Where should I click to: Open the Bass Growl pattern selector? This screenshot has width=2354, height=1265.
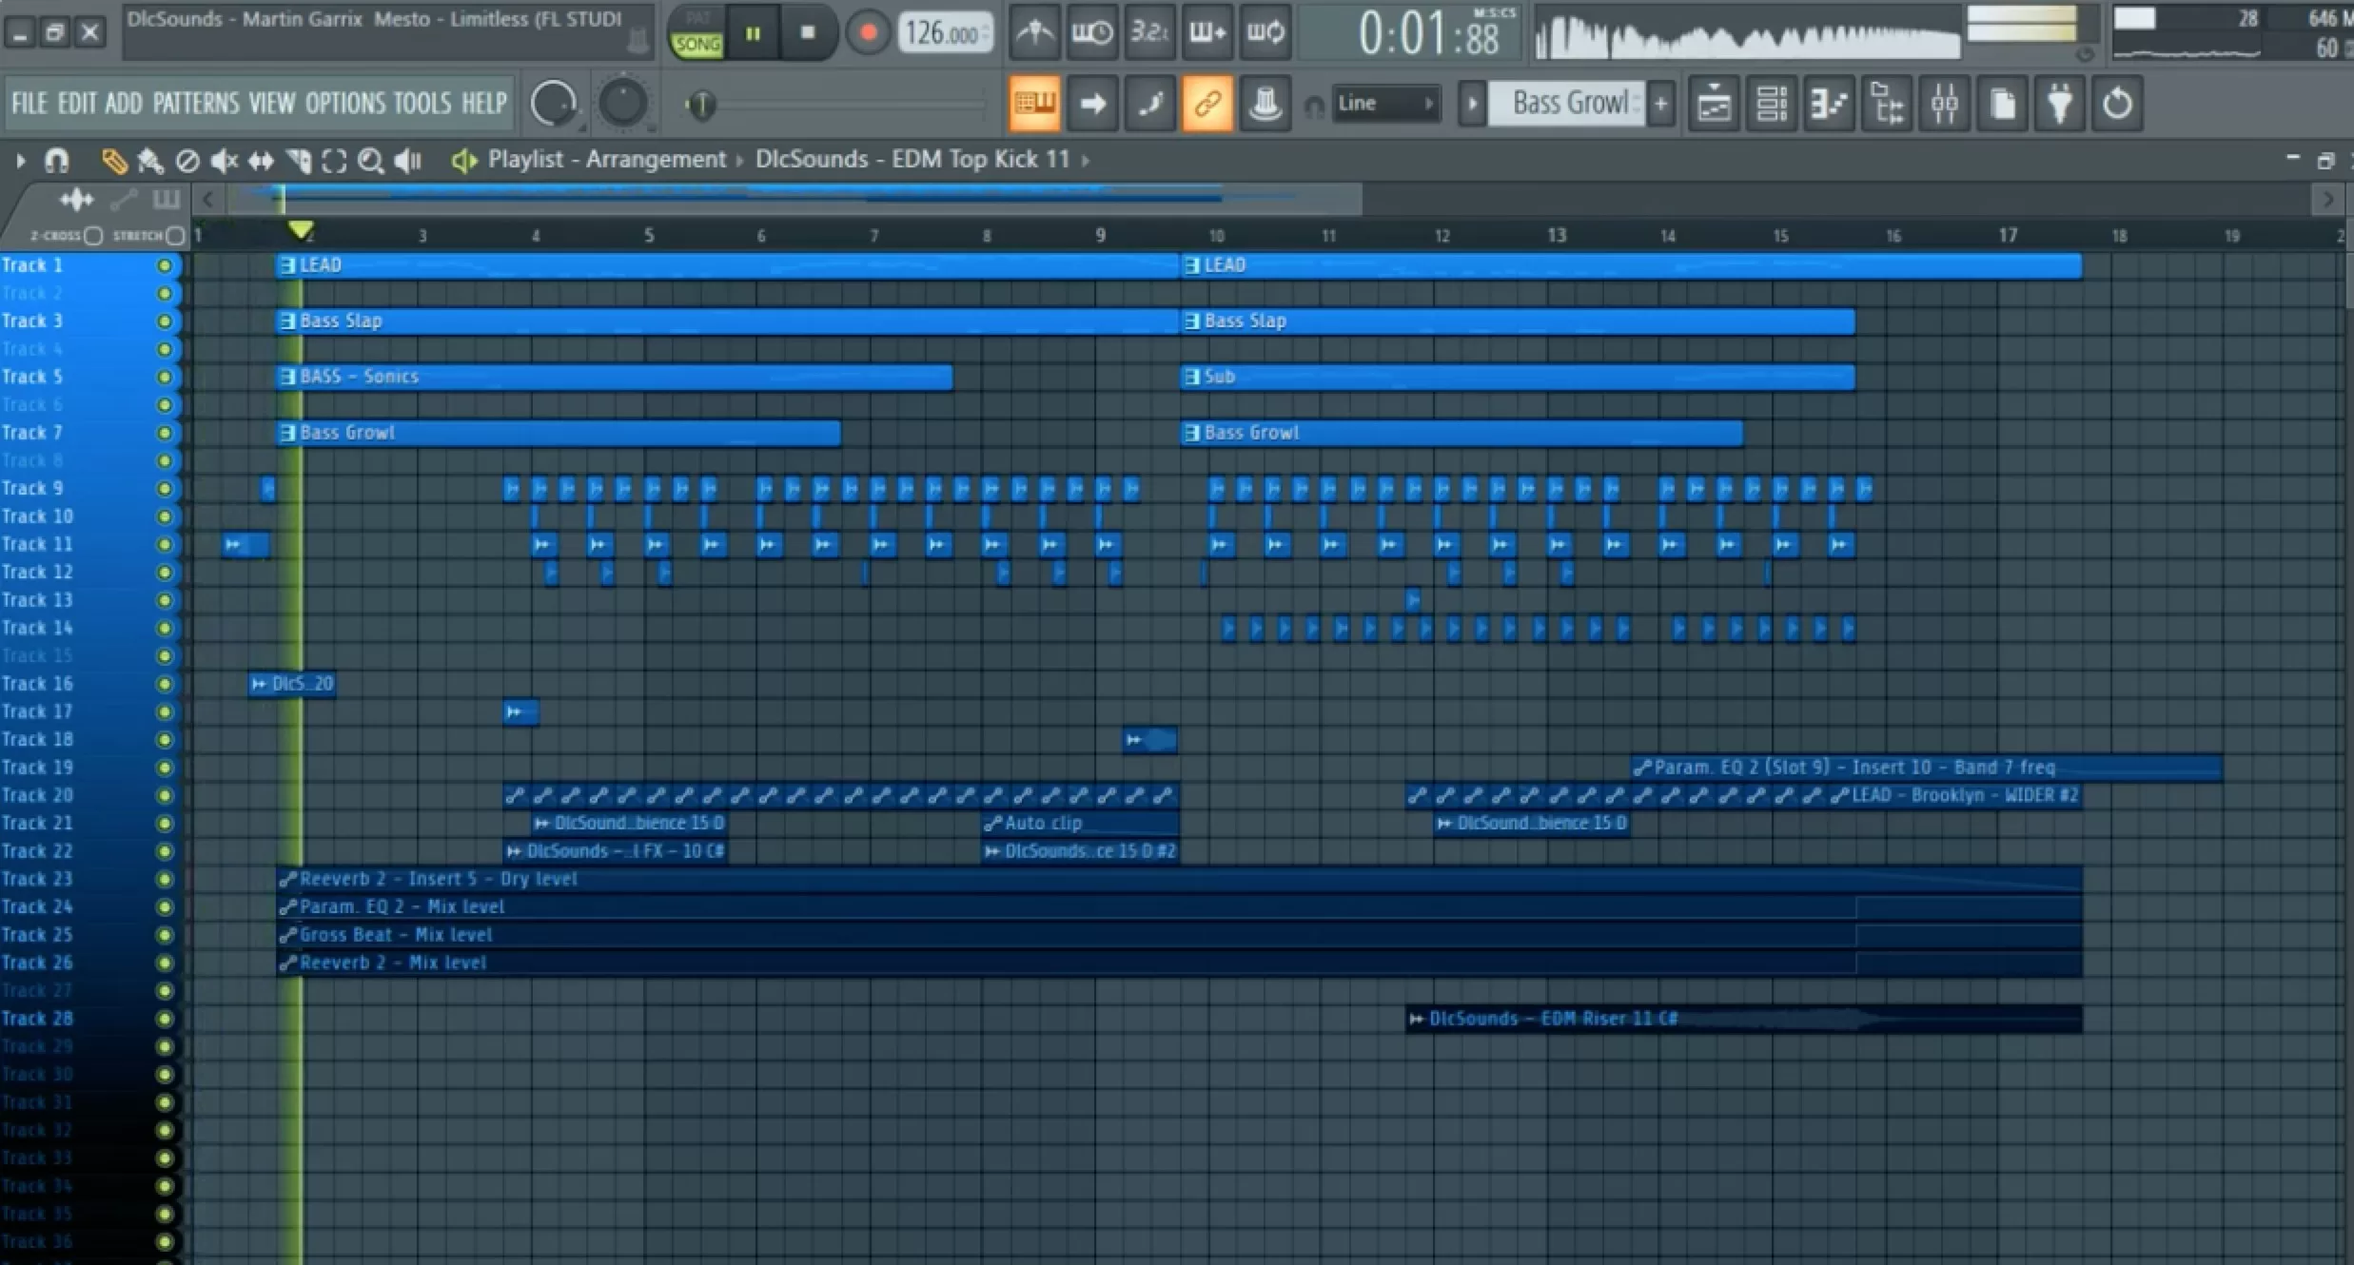coord(1568,103)
